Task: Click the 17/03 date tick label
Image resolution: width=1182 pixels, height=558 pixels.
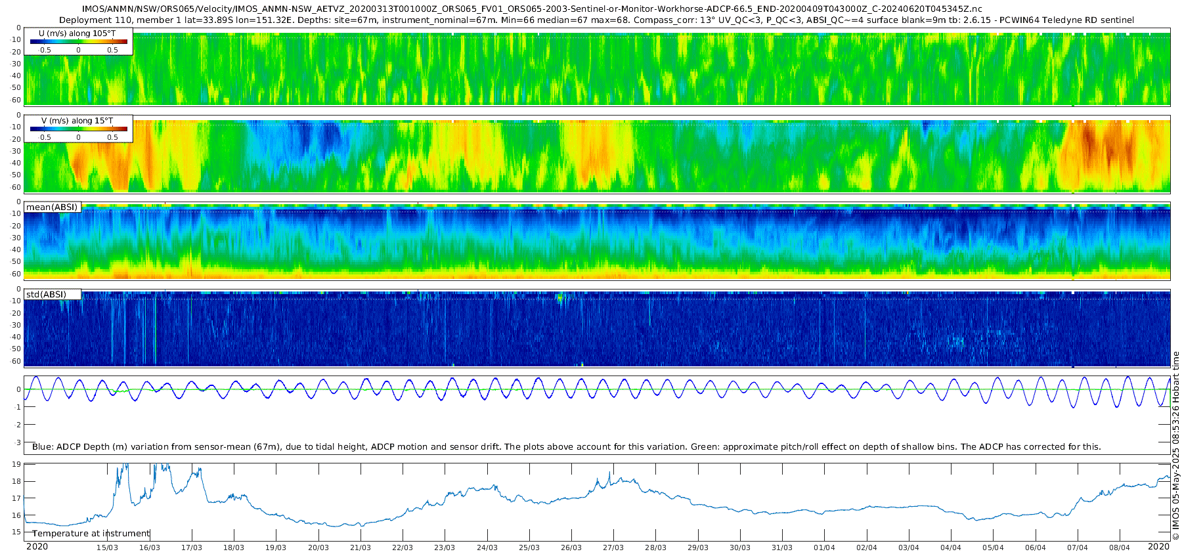Action: (192, 547)
